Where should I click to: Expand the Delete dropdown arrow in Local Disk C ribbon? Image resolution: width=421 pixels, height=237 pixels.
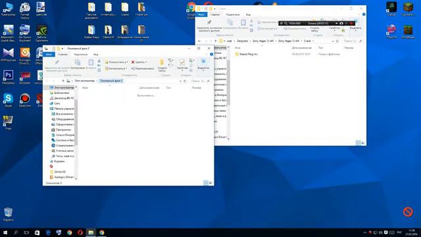(x=146, y=63)
